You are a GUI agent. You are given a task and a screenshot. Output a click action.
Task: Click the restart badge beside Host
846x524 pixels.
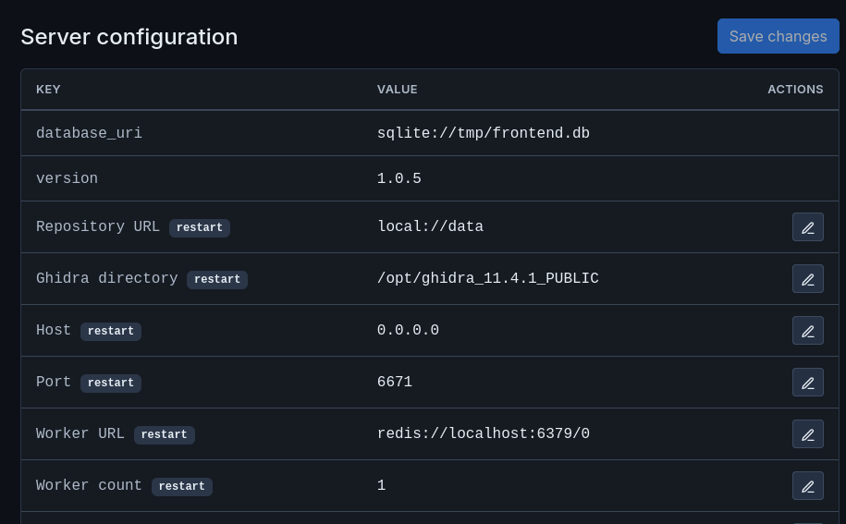111,331
